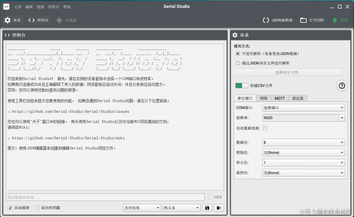Click the 发送数据到设备 input field

coord(105,197)
